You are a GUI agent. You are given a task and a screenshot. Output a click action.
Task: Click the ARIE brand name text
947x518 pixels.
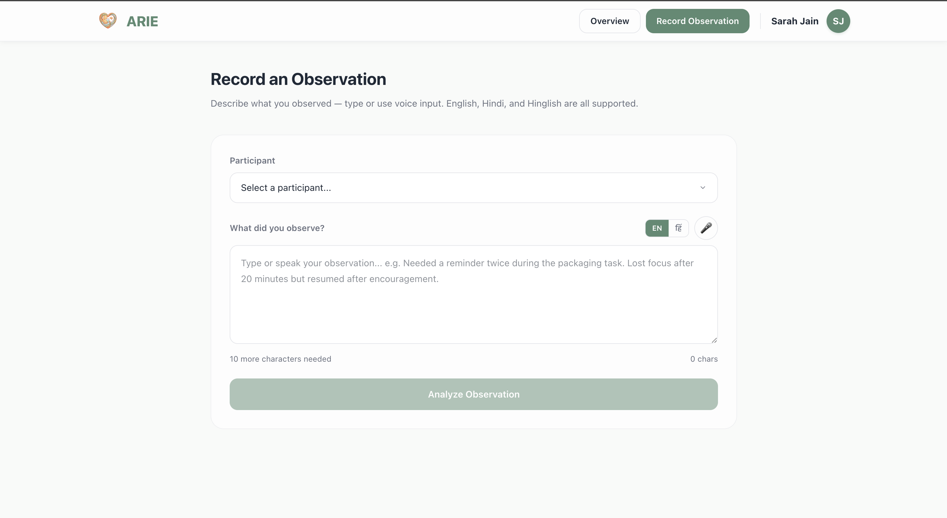[142, 21]
